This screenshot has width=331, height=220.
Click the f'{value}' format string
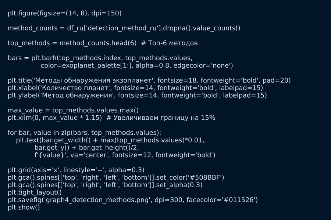pos(51,155)
